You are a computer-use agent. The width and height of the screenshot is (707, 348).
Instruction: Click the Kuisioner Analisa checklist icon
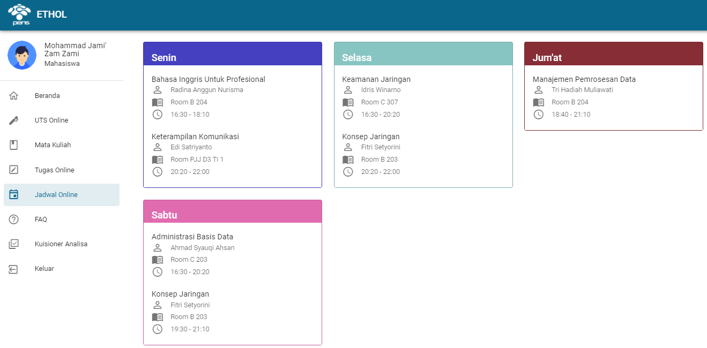click(14, 244)
